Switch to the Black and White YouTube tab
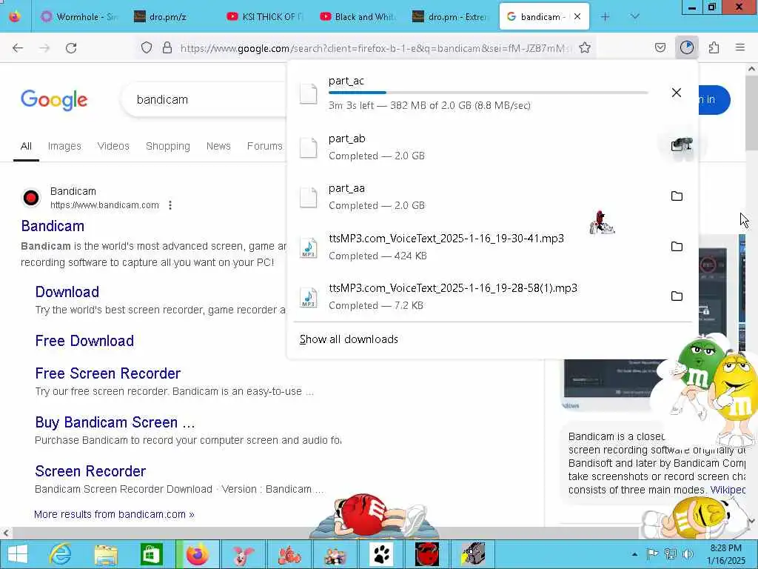The height and width of the screenshot is (569, 758). pyautogui.click(x=358, y=16)
